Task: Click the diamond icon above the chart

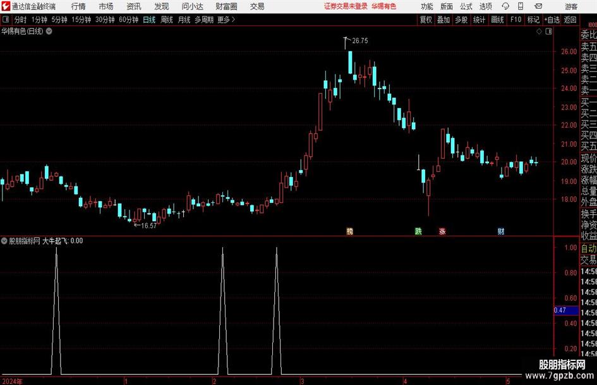Action: point(539,32)
